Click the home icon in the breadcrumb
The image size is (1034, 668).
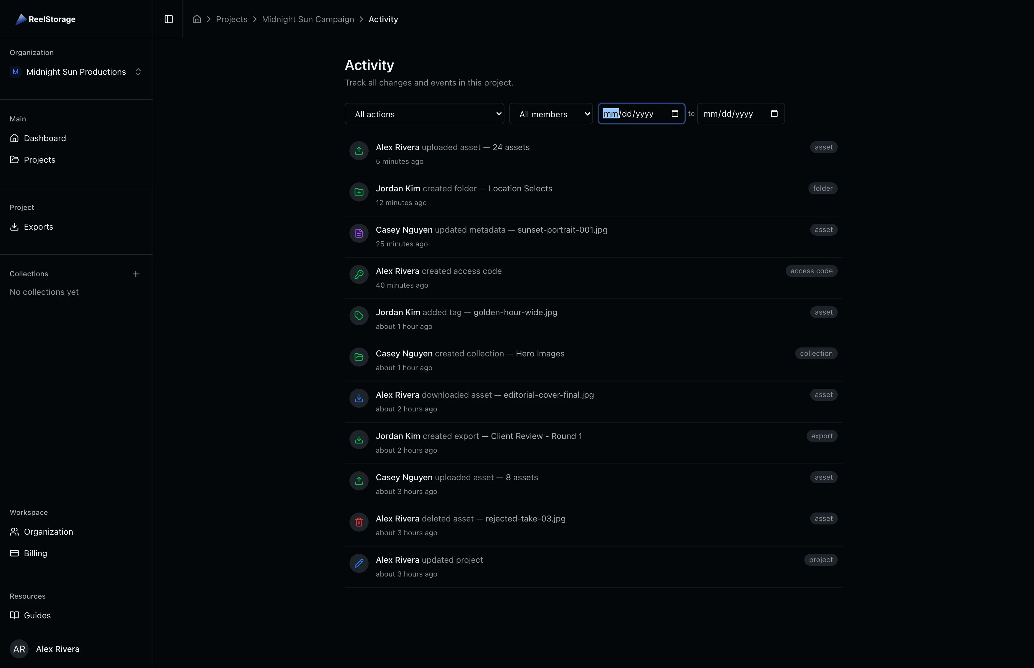click(x=197, y=19)
